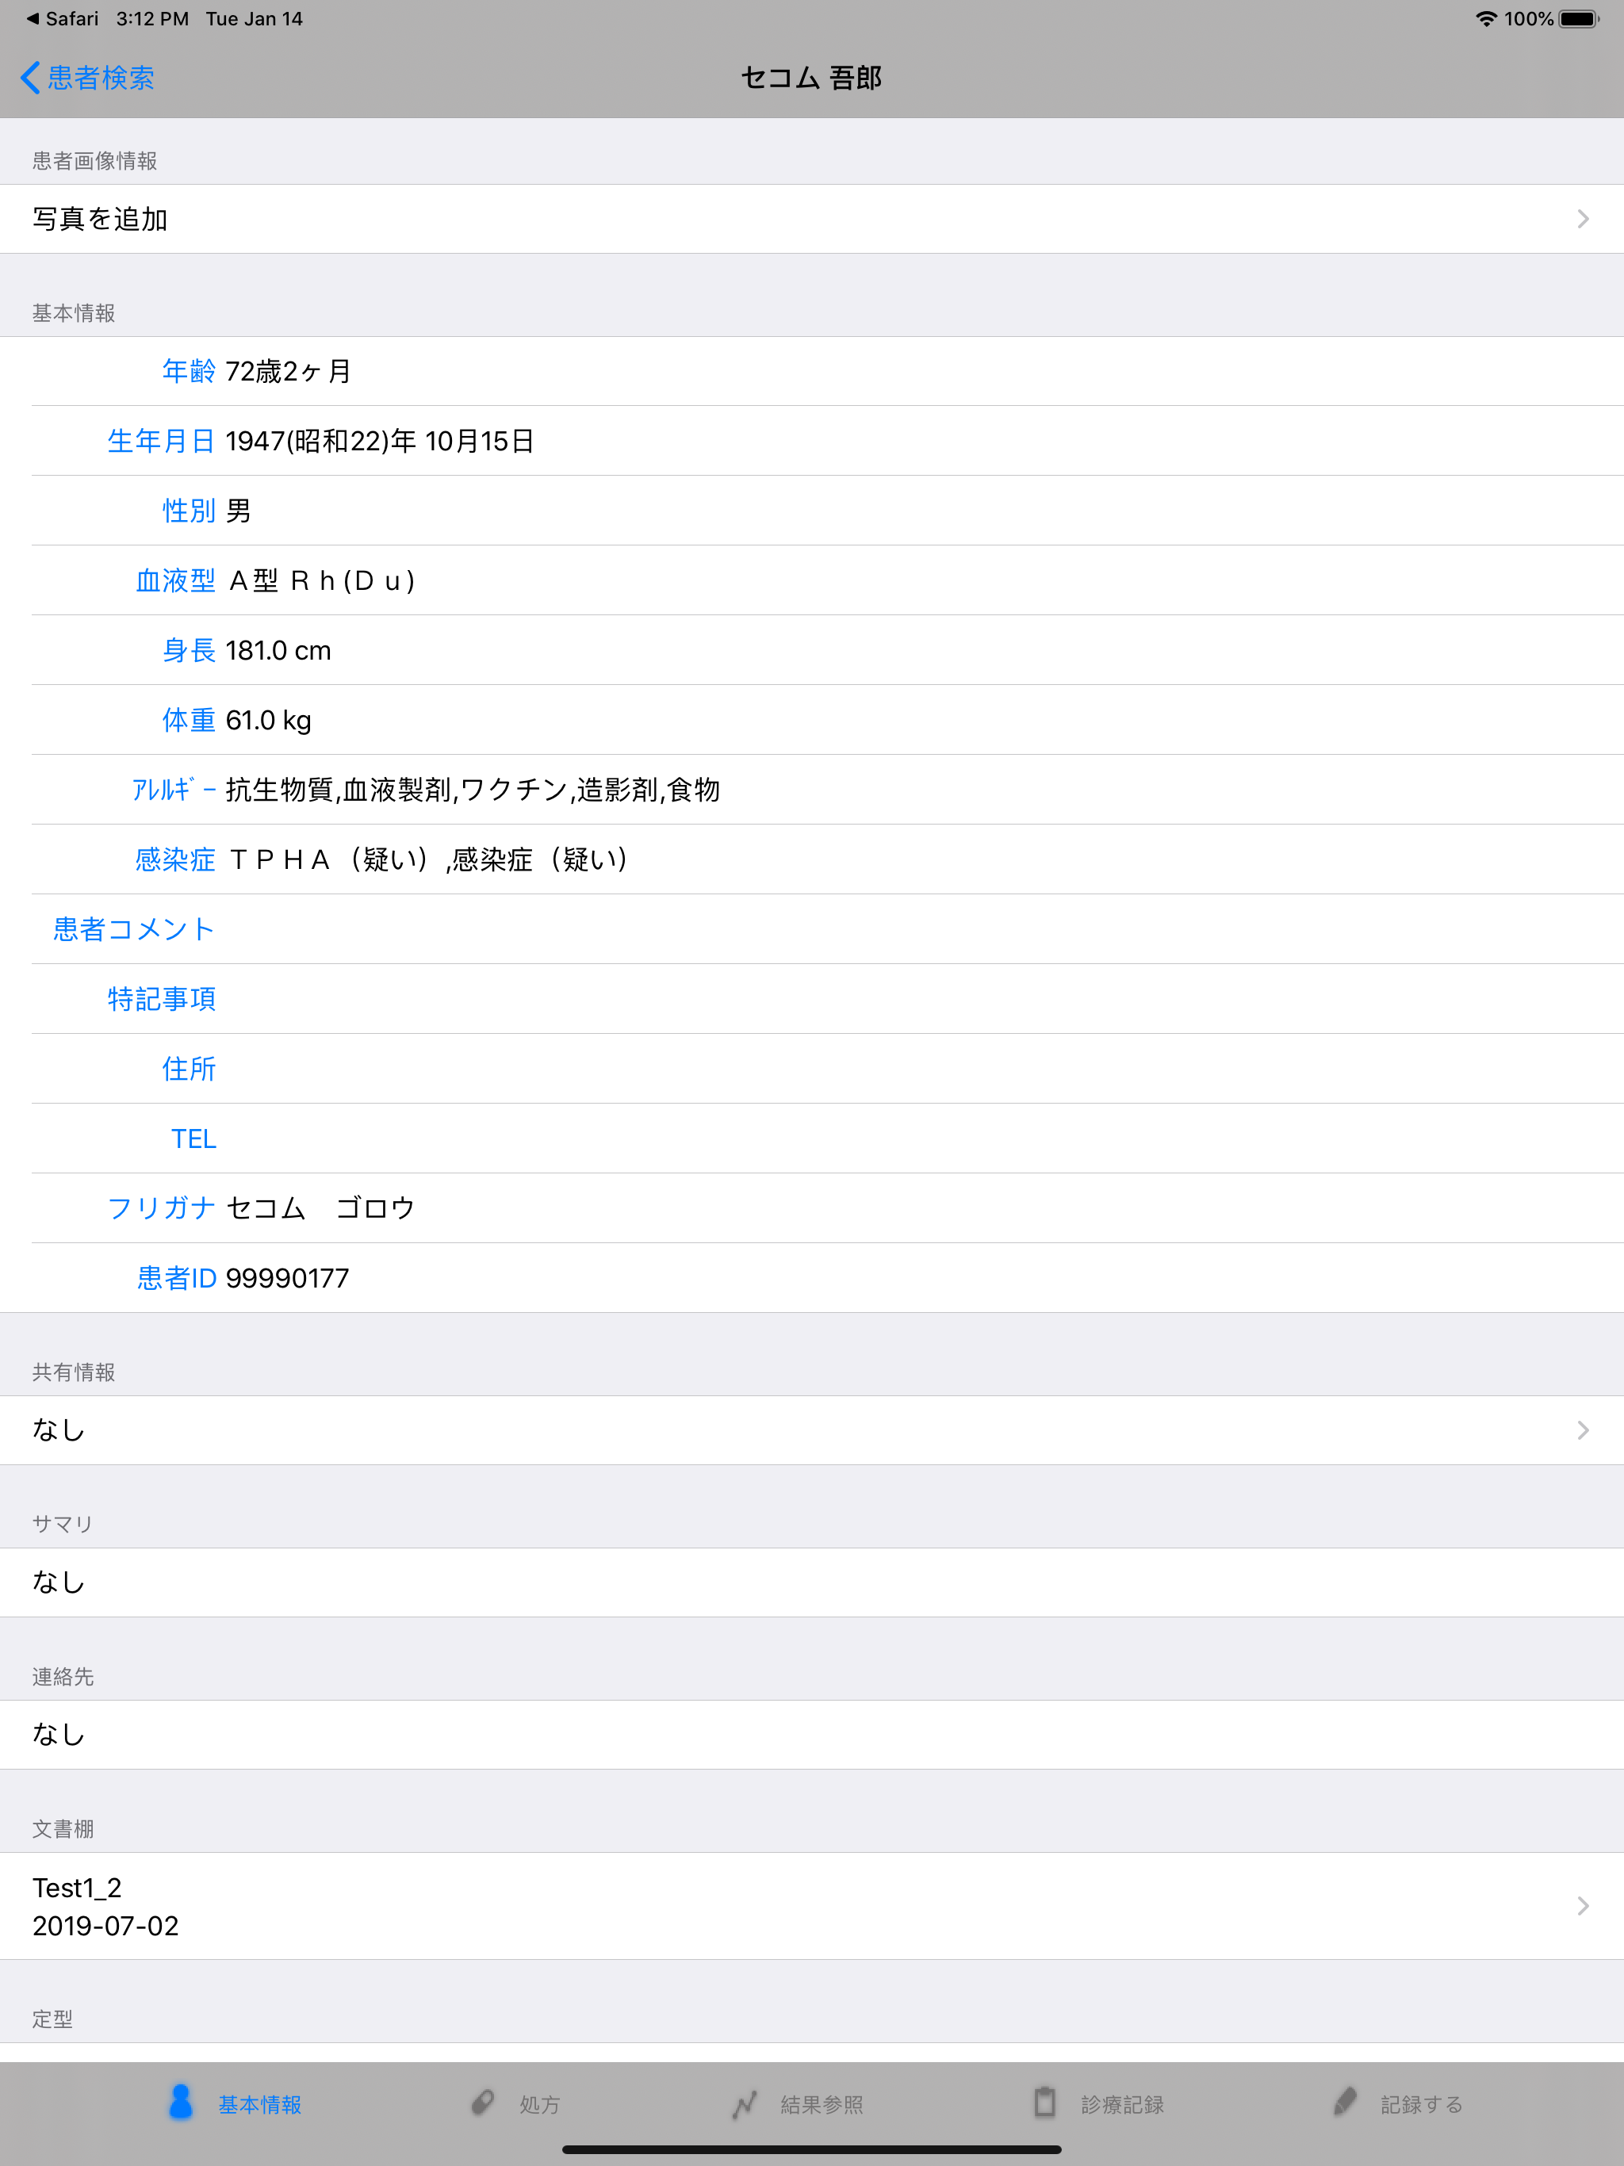Tap the page title セコム 吾郎
1624x2166 pixels.
(x=812, y=78)
